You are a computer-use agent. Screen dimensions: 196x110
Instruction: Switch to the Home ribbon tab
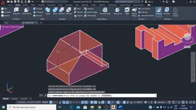point(10,5)
